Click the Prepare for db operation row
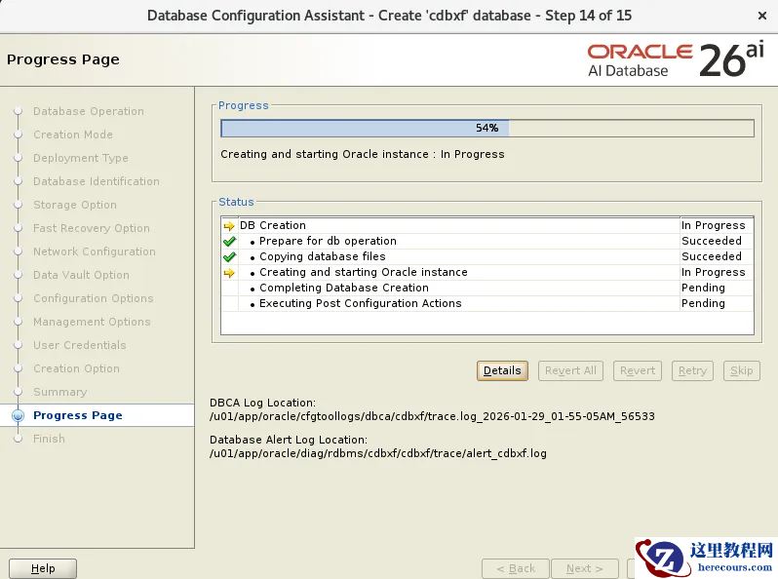Screen dimensions: 778x579 point(487,241)
